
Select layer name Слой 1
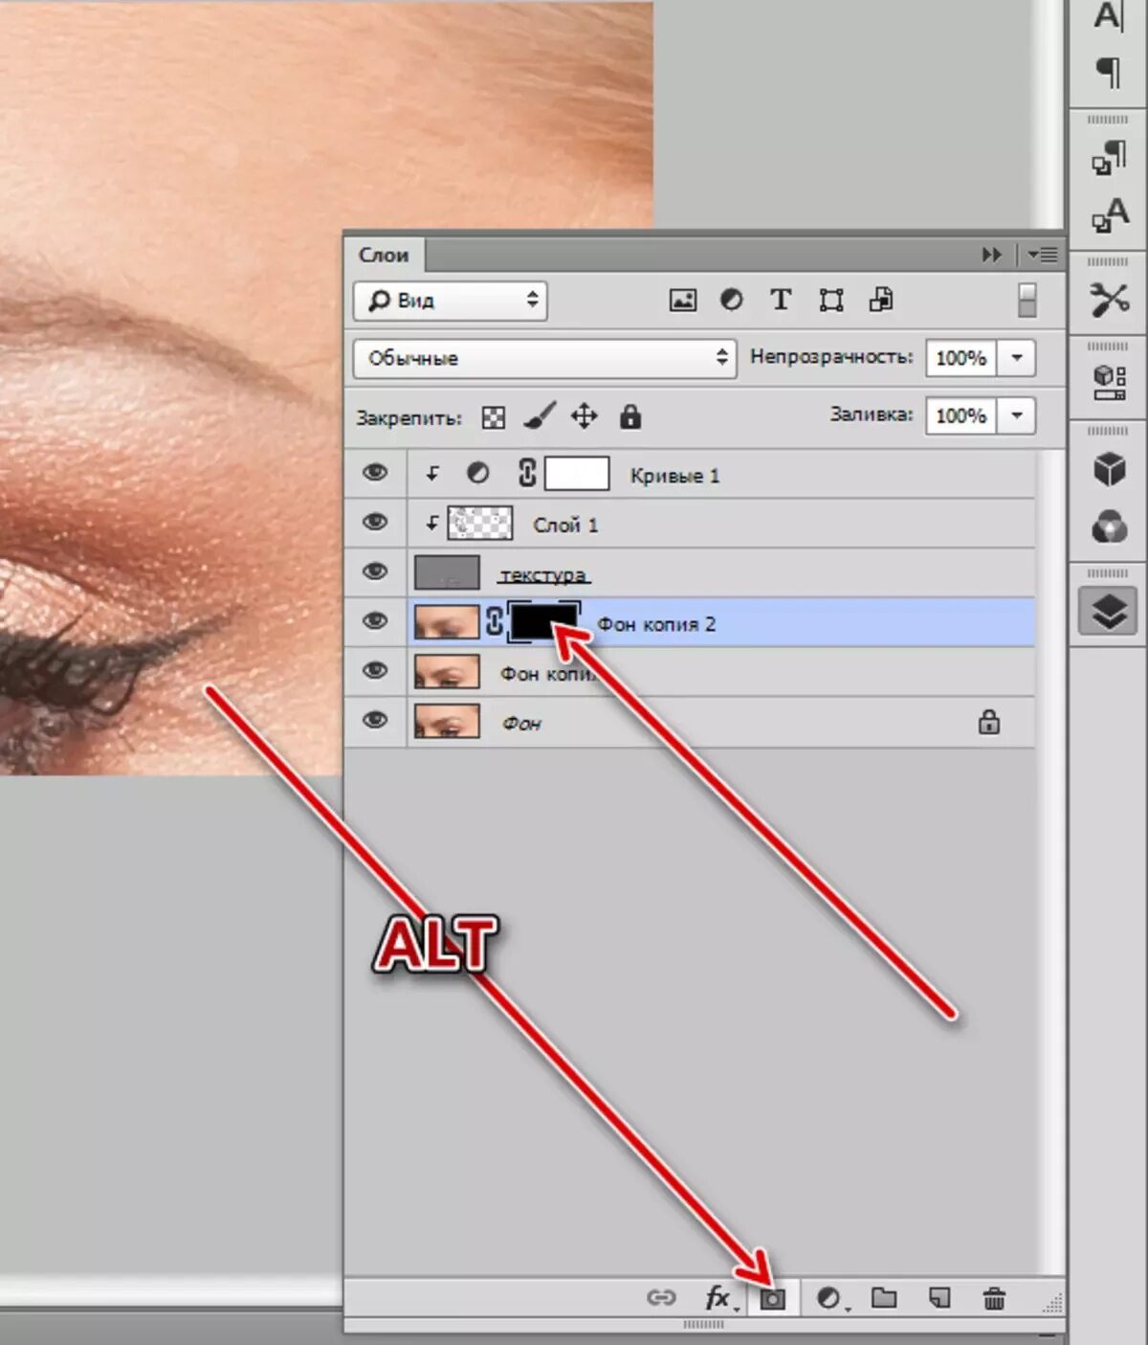pos(565,526)
